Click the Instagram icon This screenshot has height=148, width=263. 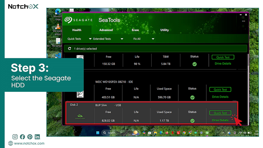(x=15, y=137)
